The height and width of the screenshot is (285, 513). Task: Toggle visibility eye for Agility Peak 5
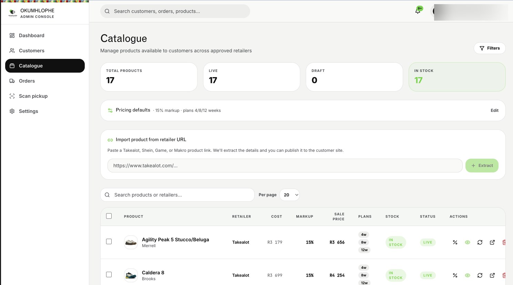click(468, 242)
